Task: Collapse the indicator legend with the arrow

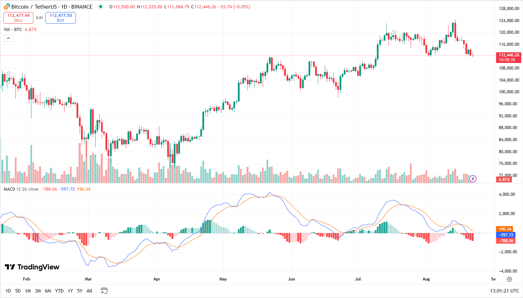Action: coord(8,38)
